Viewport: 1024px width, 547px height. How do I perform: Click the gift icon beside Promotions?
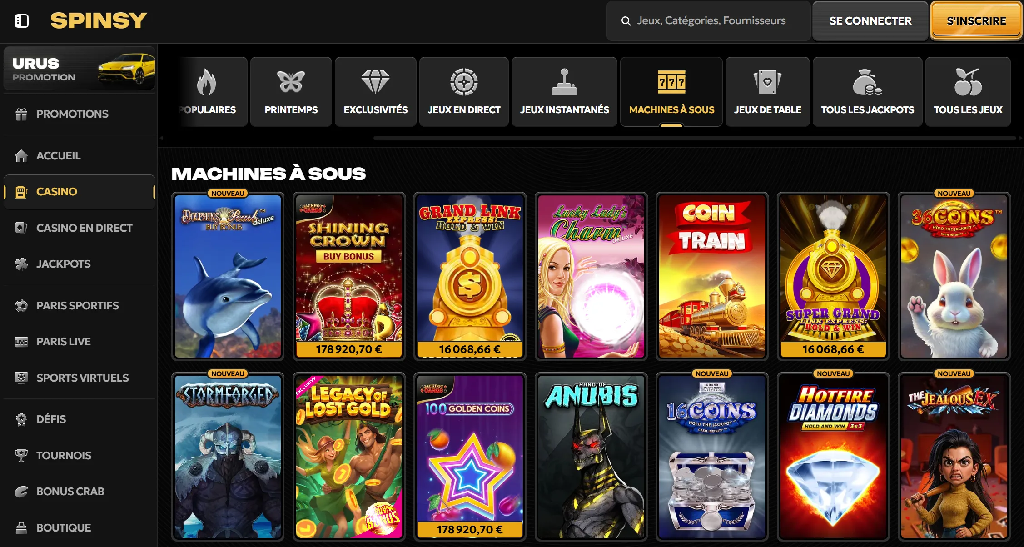coord(21,114)
